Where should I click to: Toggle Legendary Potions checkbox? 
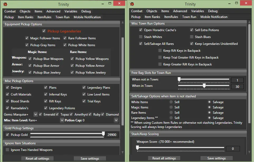click(x=46, y=108)
